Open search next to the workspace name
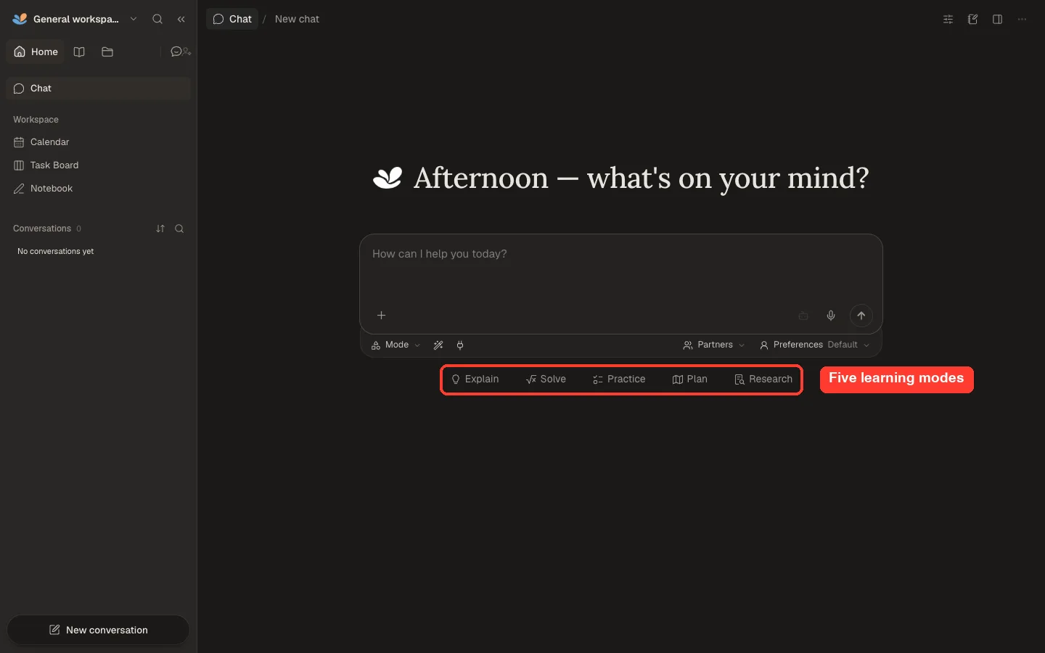 pos(157,20)
